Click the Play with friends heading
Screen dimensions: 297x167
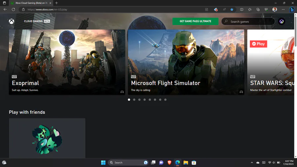(x=27, y=112)
